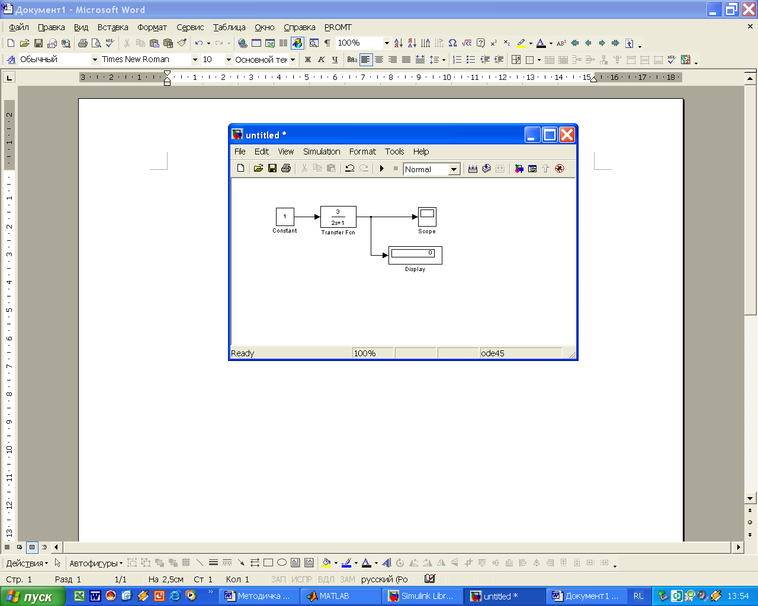Viewport: 758px width, 606px height.
Task: Align text to the right
Action: (x=393, y=60)
